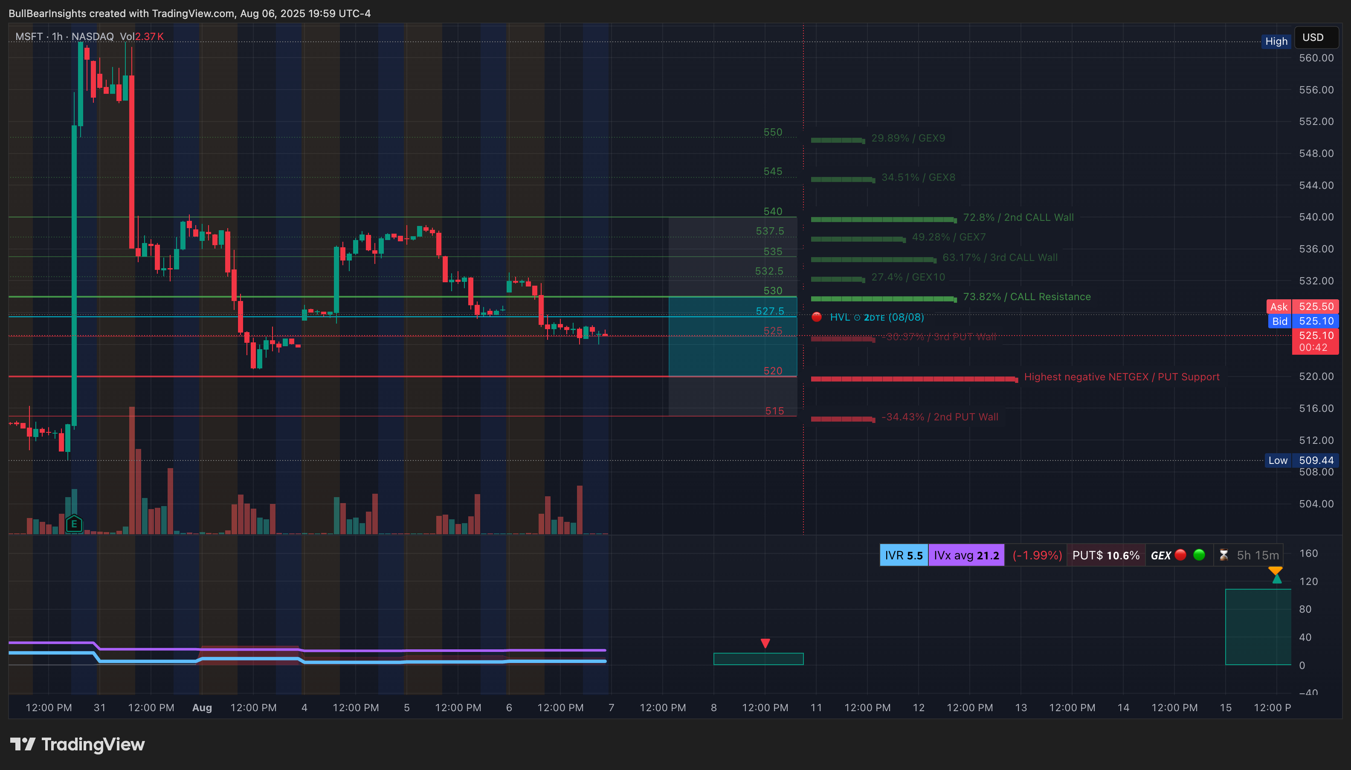Click the Vol 2.37 K indicator label
The width and height of the screenshot is (1351, 770).
(x=142, y=37)
